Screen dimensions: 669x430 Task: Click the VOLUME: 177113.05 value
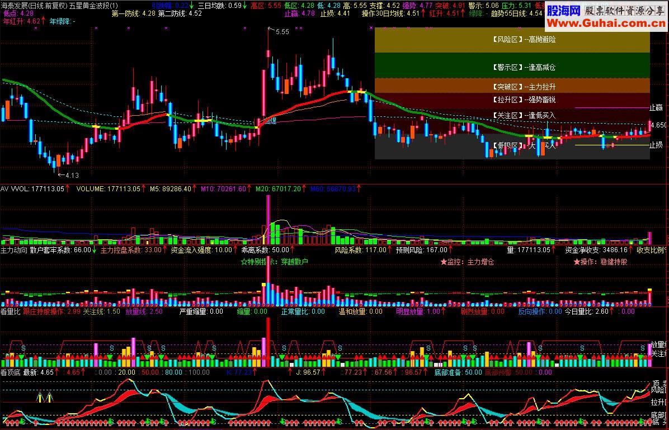coord(109,188)
